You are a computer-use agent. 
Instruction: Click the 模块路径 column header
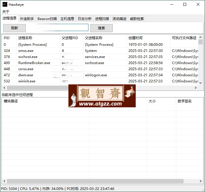[11, 101]
